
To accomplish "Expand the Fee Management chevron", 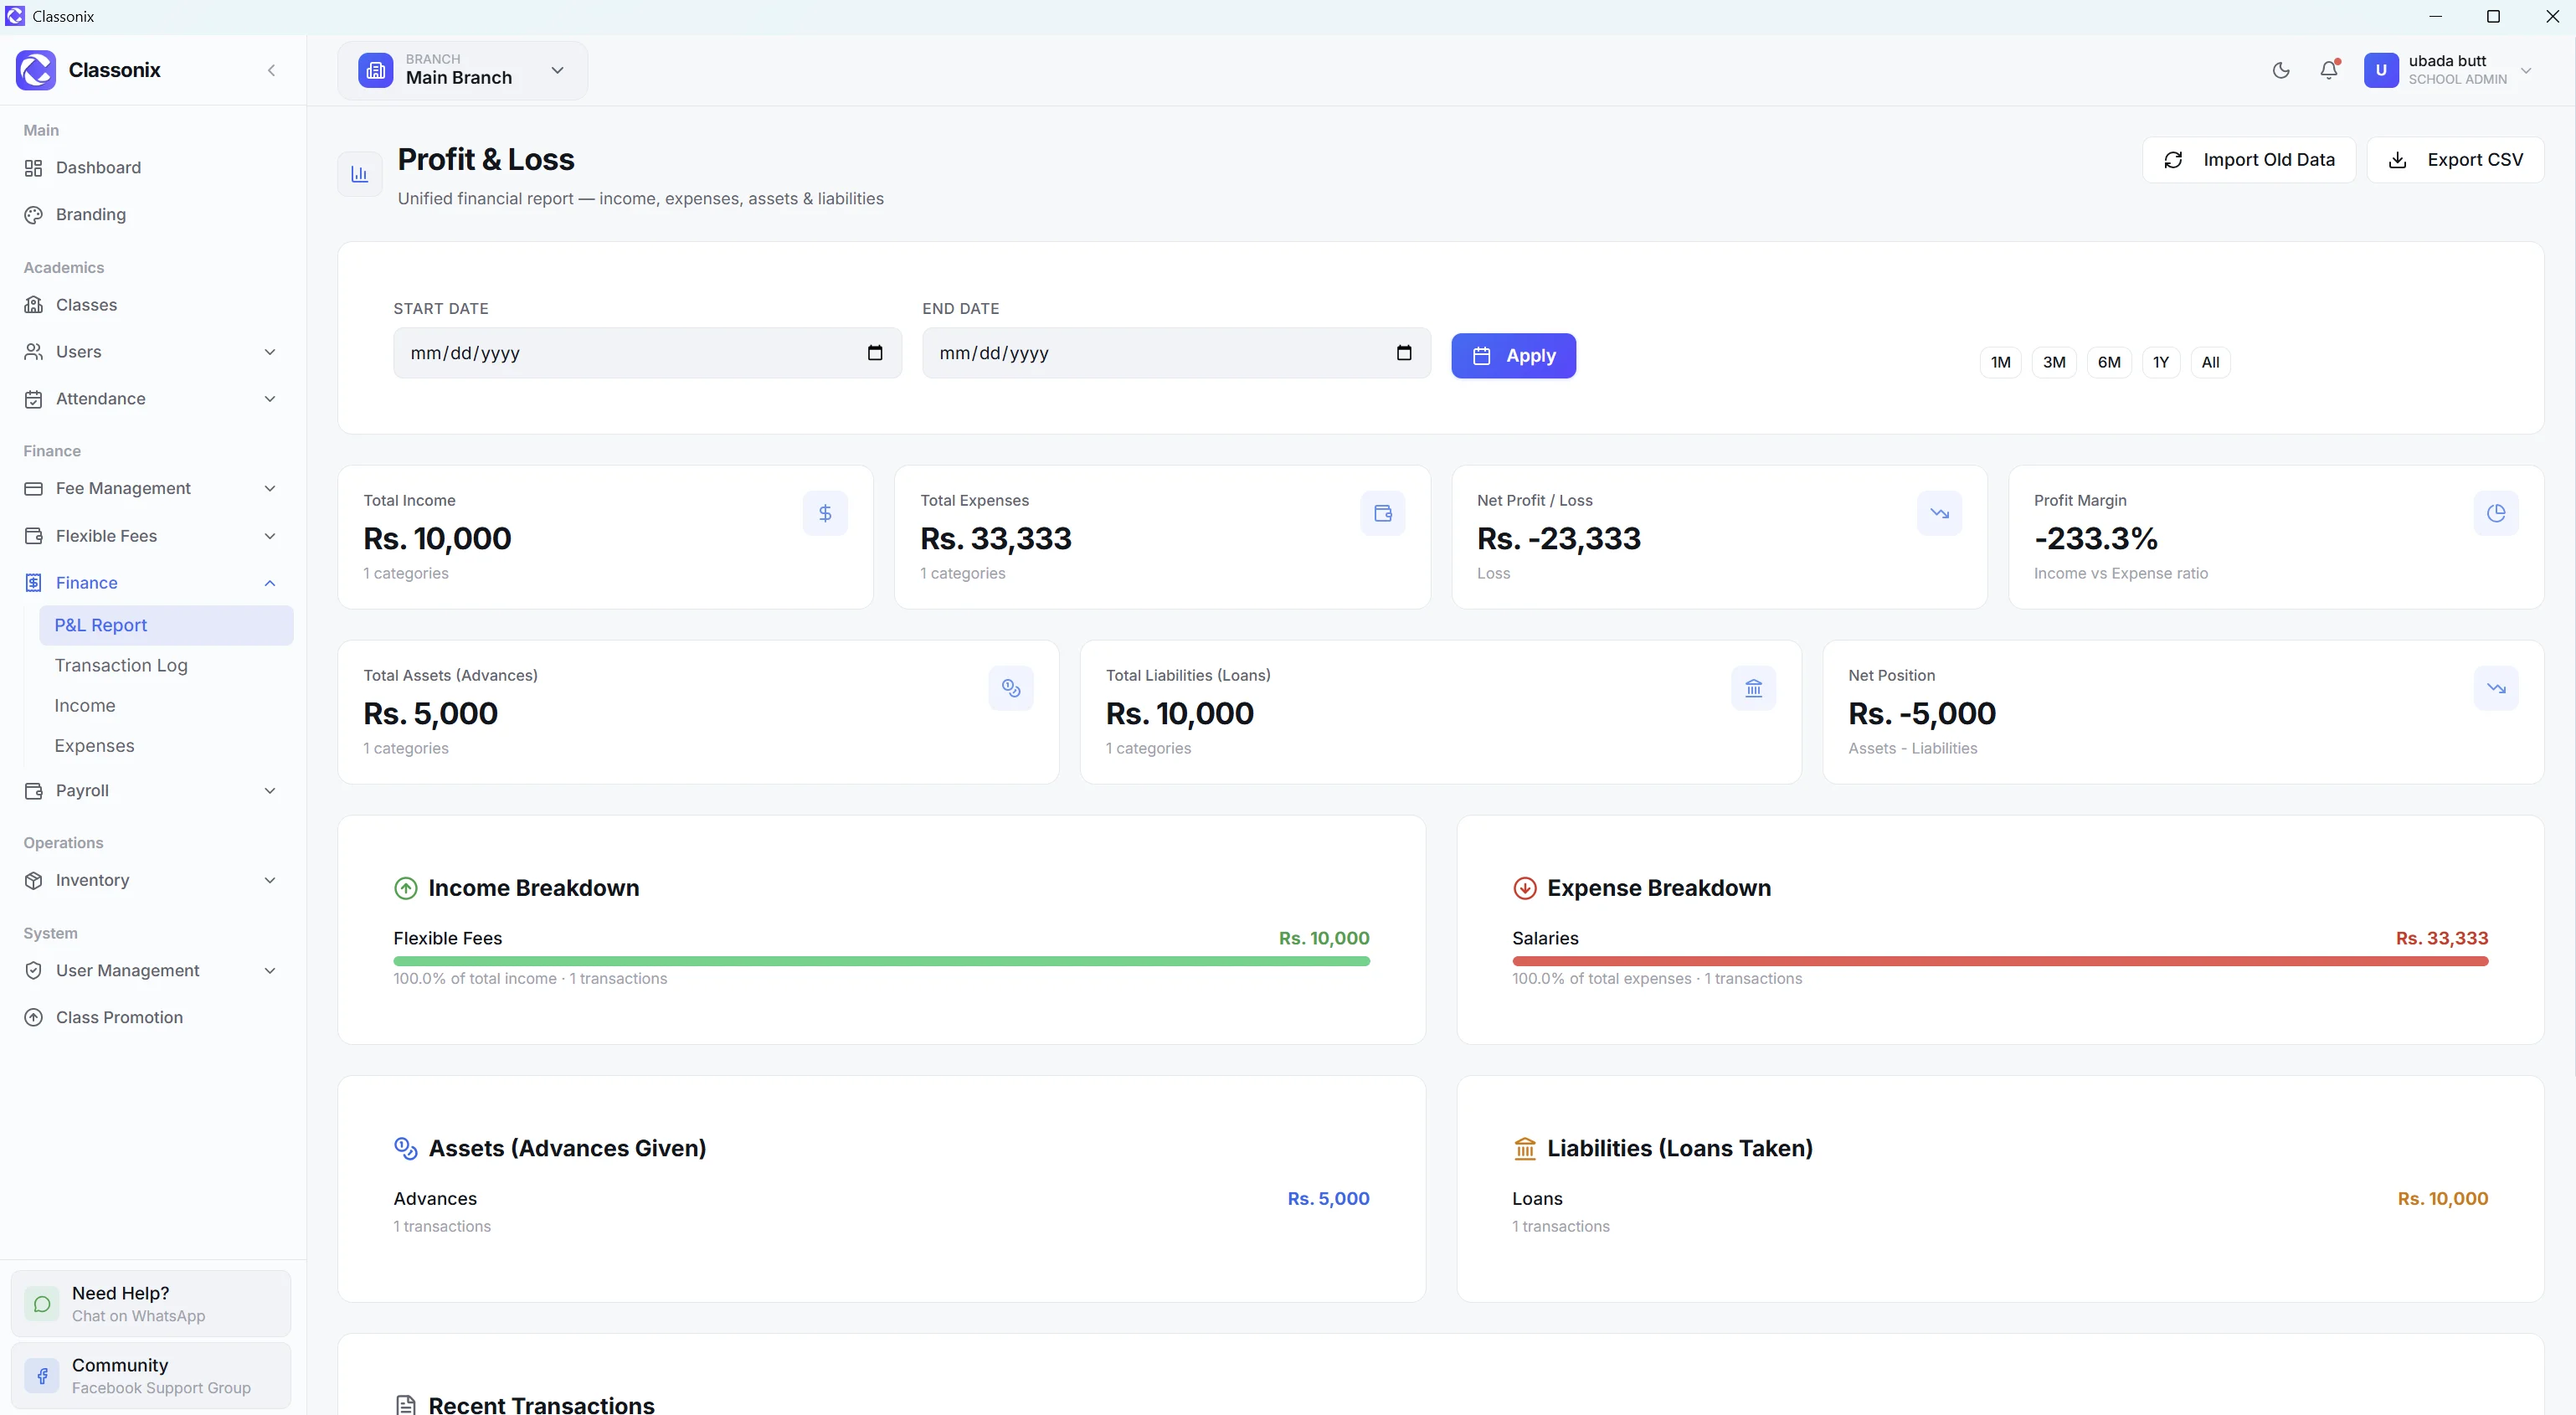I will tap(270, 488).
